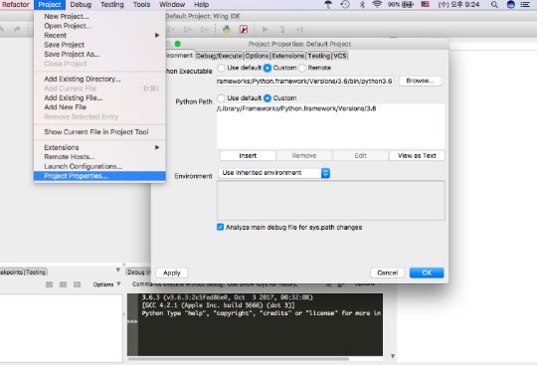The height and width of the screenshot is (365, 537).
Task: Open the Debug menu
Action: click(x=81, y=5)
